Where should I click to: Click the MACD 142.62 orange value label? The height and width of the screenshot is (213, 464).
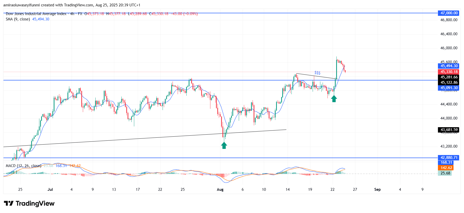pos(446,168)
